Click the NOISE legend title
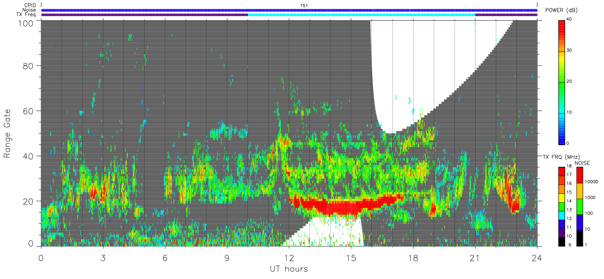 (x=583, y=162)
